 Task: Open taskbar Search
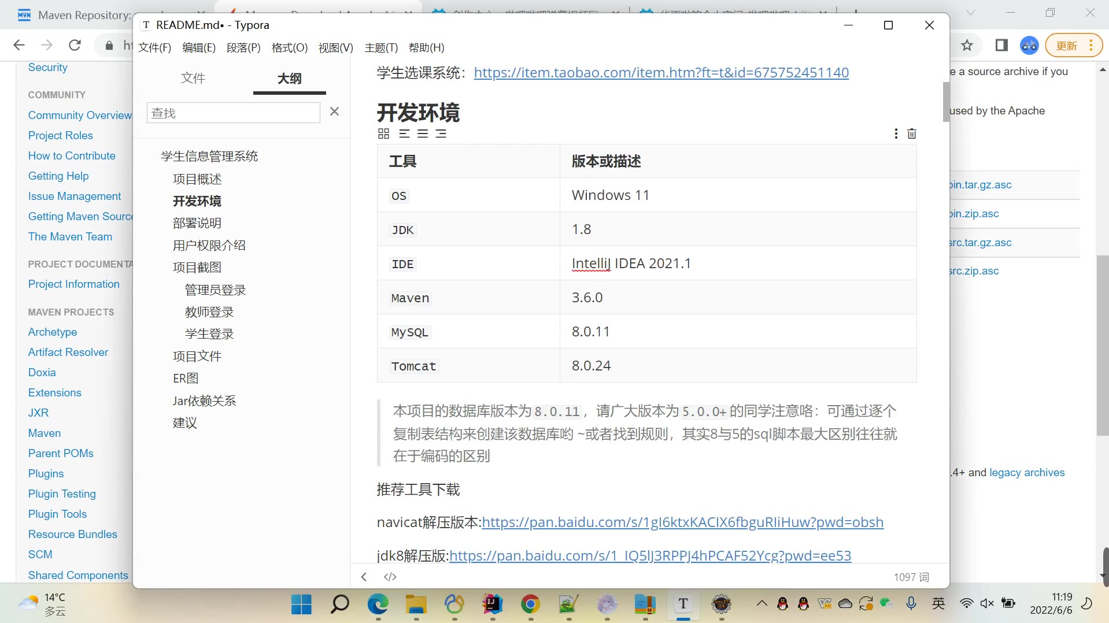pos(339,605)
